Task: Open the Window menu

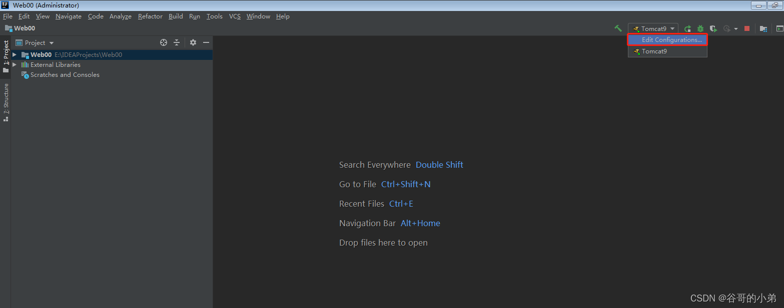Action: pos(258,16)
